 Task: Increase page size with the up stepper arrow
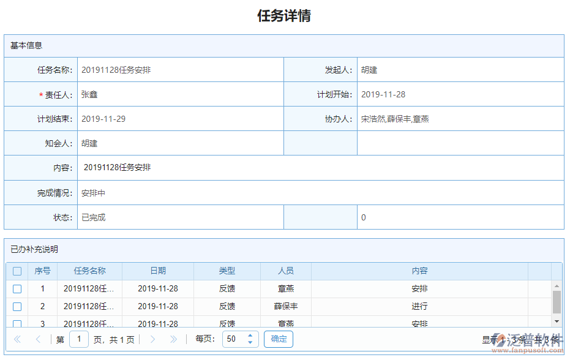(250, 335)
